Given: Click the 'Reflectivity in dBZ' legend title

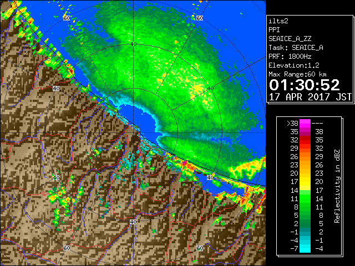Looking at the screenshot, I should point(337,186).
